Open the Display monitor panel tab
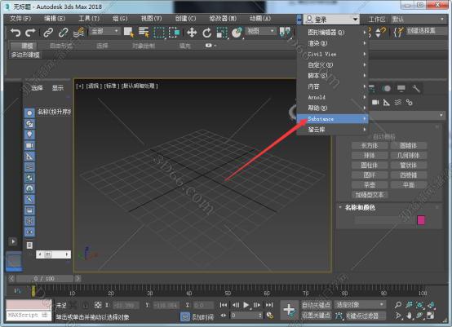 tap(401, 88)
